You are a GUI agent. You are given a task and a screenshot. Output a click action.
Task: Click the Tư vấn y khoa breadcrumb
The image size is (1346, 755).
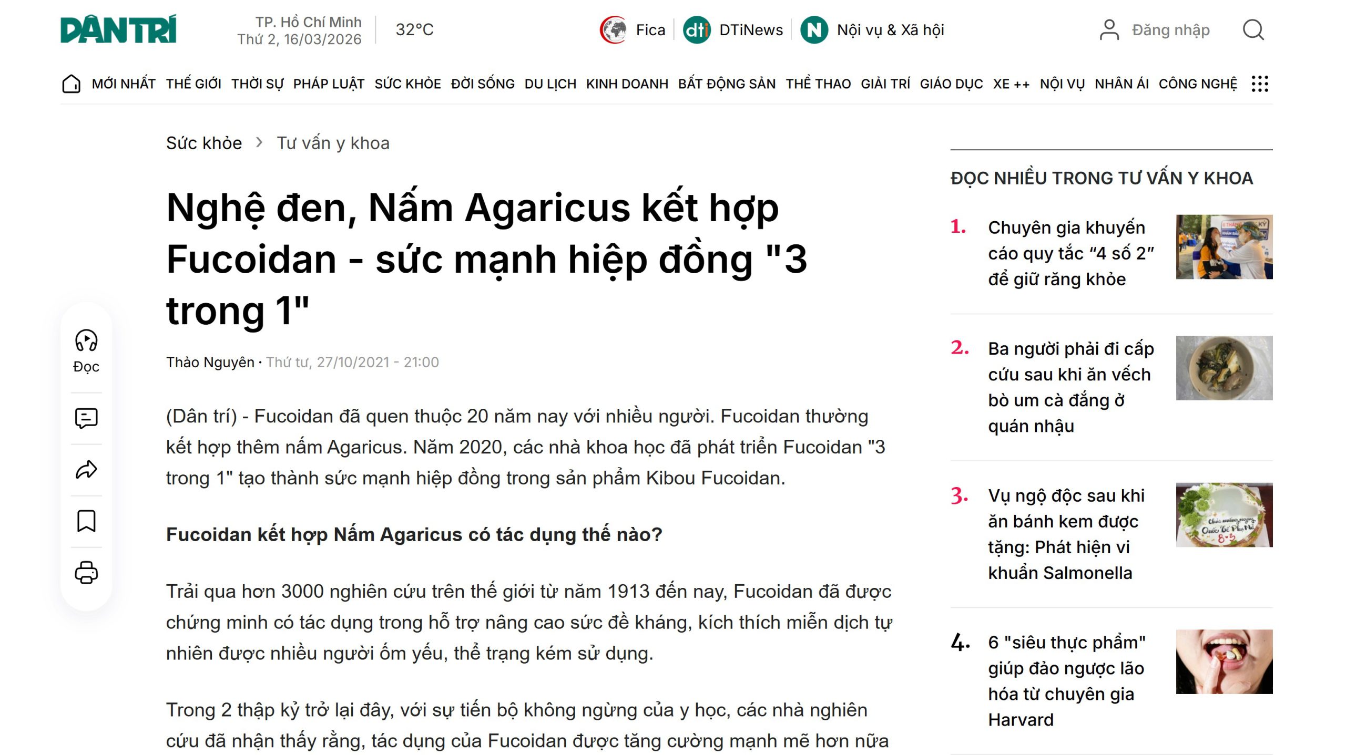pos(333,143)
